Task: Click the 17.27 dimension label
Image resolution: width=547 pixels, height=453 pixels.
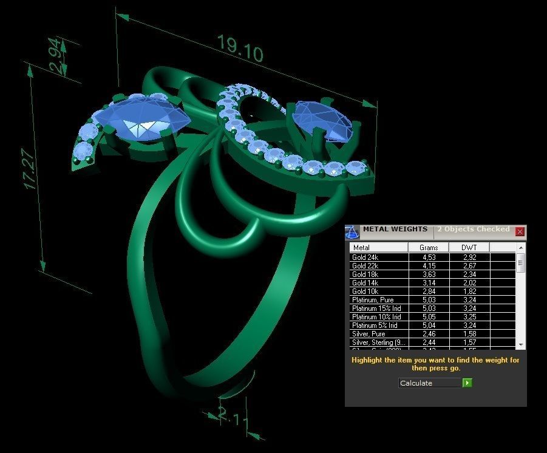Action: (x=29, y=169)
